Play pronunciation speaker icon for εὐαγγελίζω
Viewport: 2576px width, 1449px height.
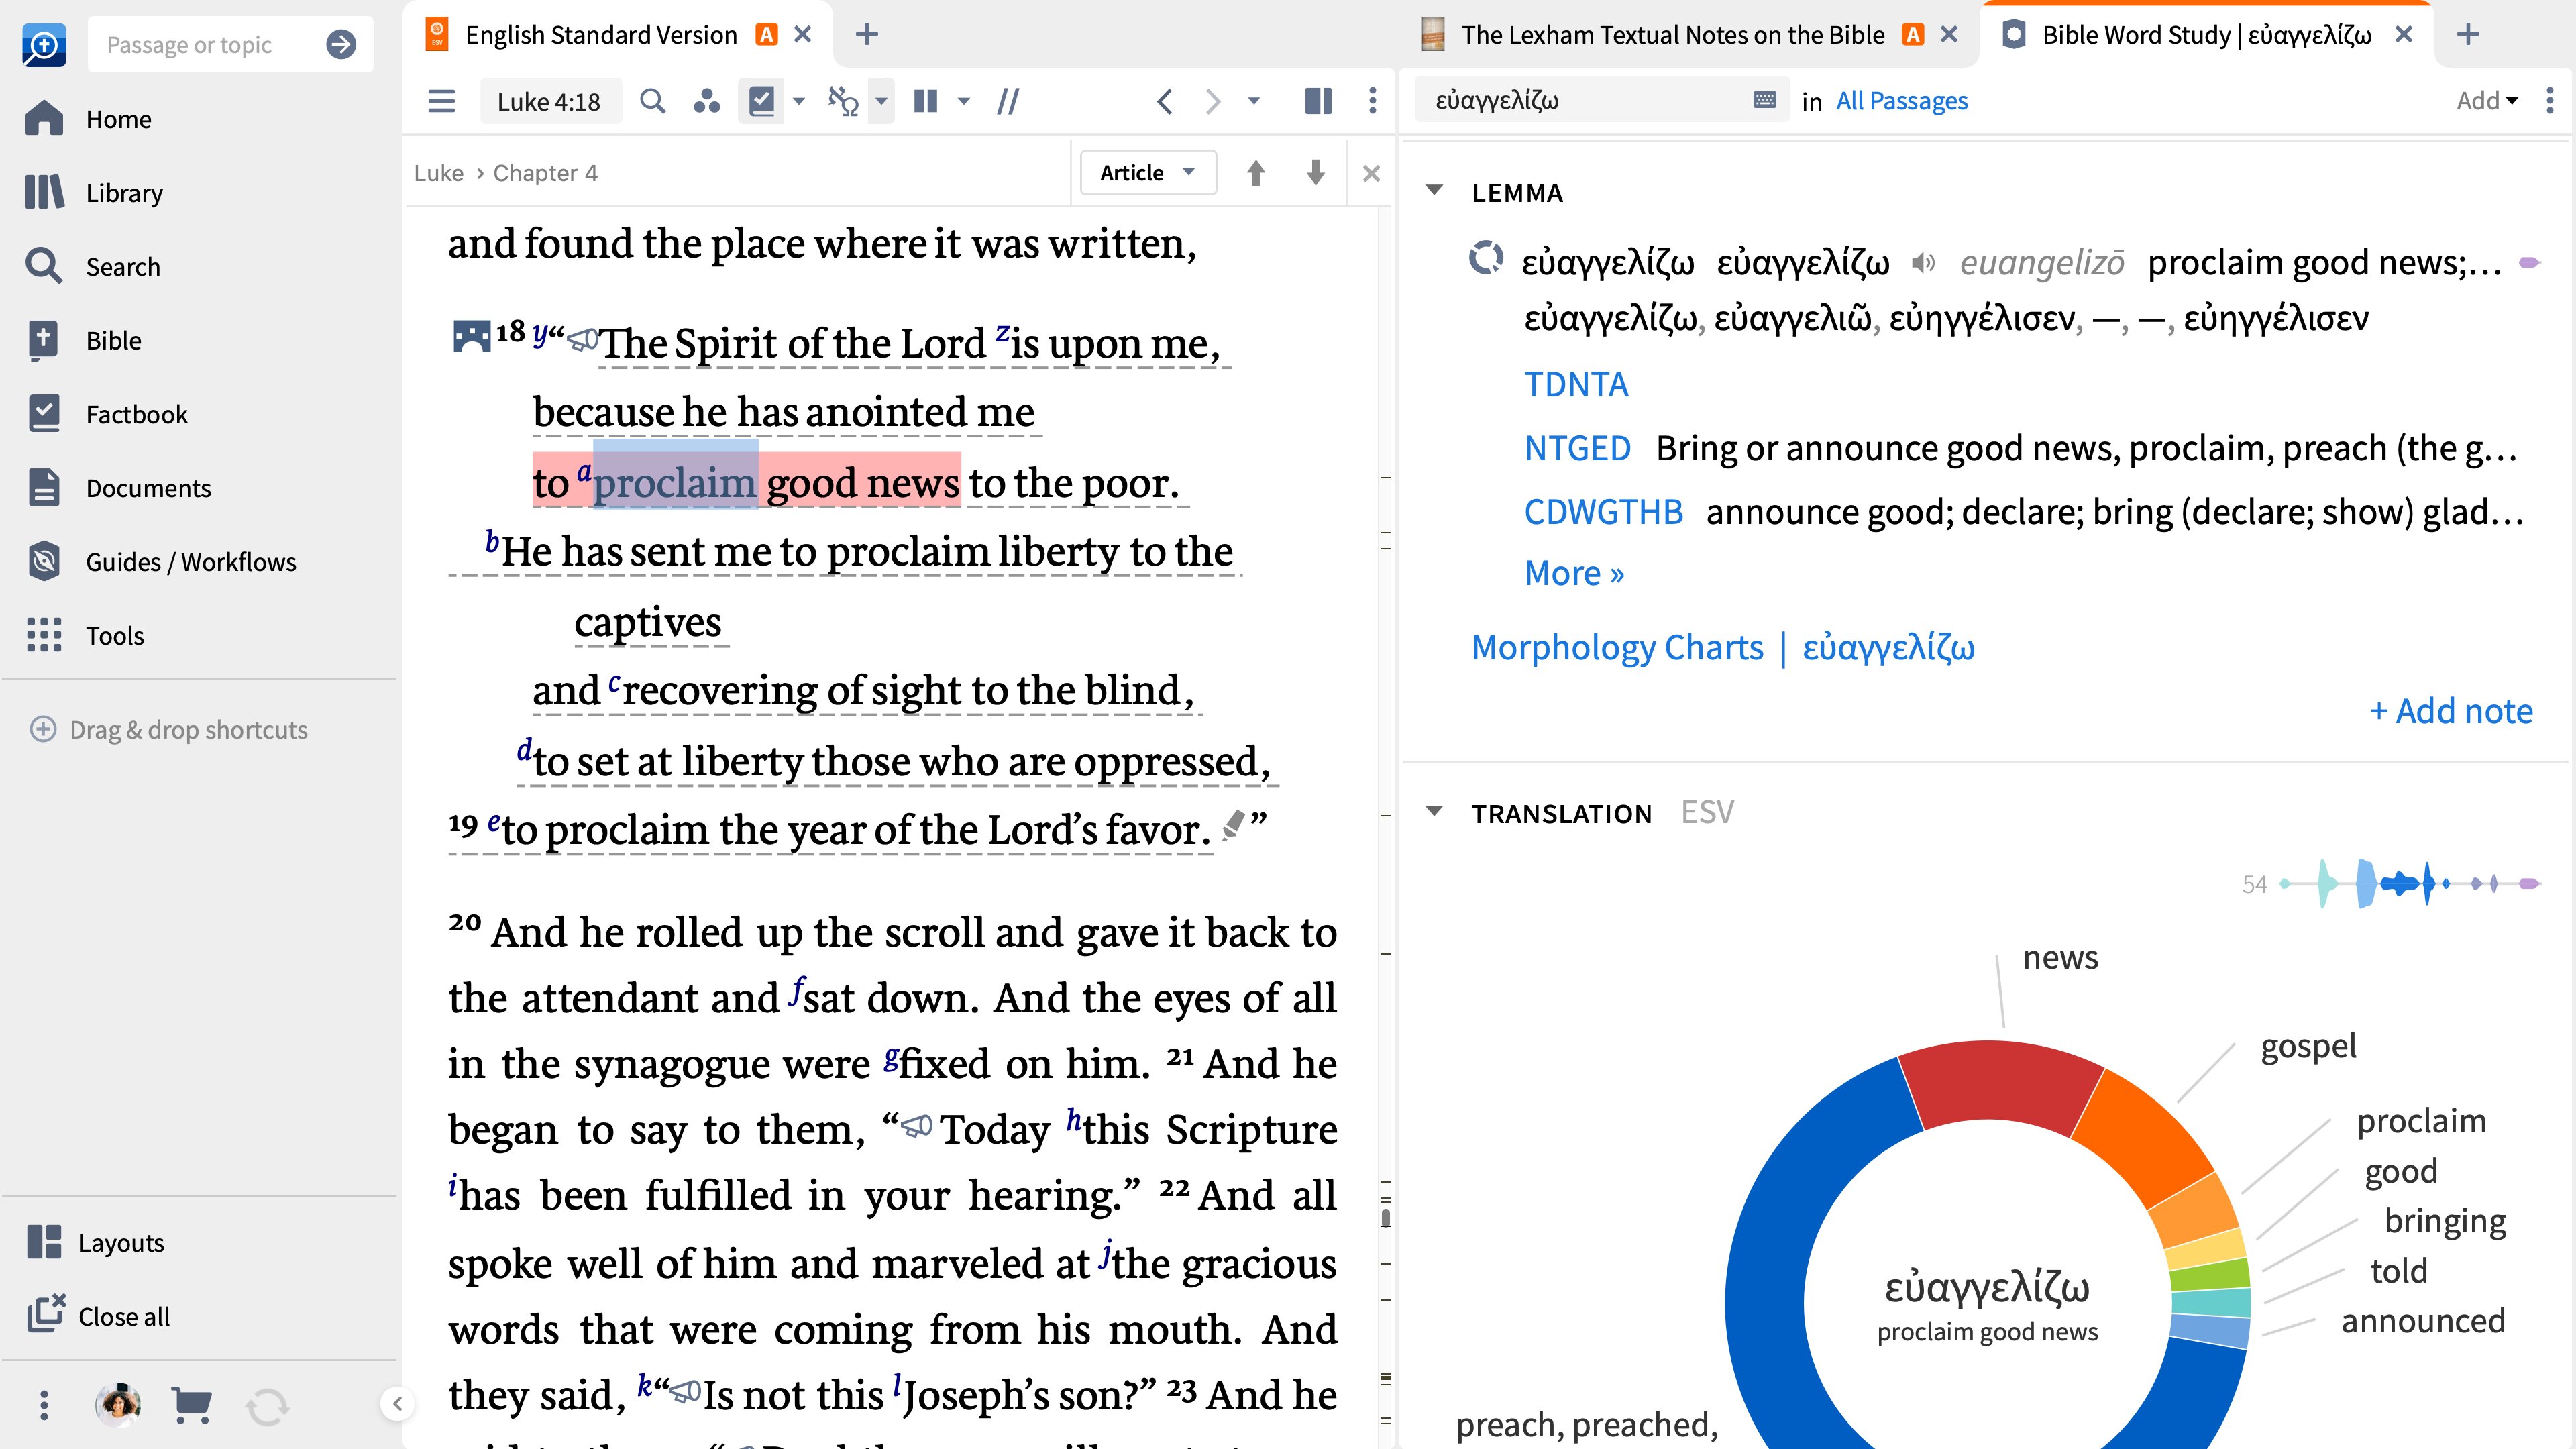[1923, 263]
